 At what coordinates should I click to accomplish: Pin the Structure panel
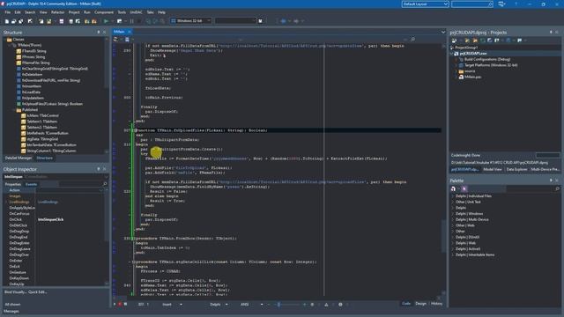99,32
